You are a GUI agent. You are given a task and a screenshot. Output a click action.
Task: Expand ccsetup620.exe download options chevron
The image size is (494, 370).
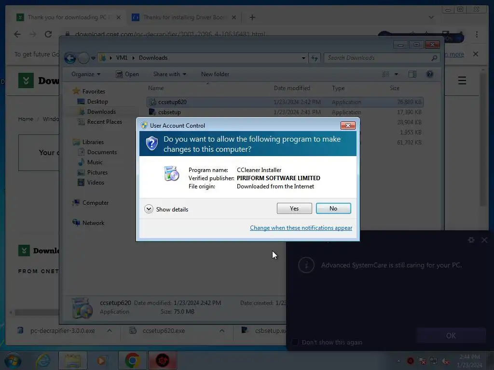(x=222, y=330)
